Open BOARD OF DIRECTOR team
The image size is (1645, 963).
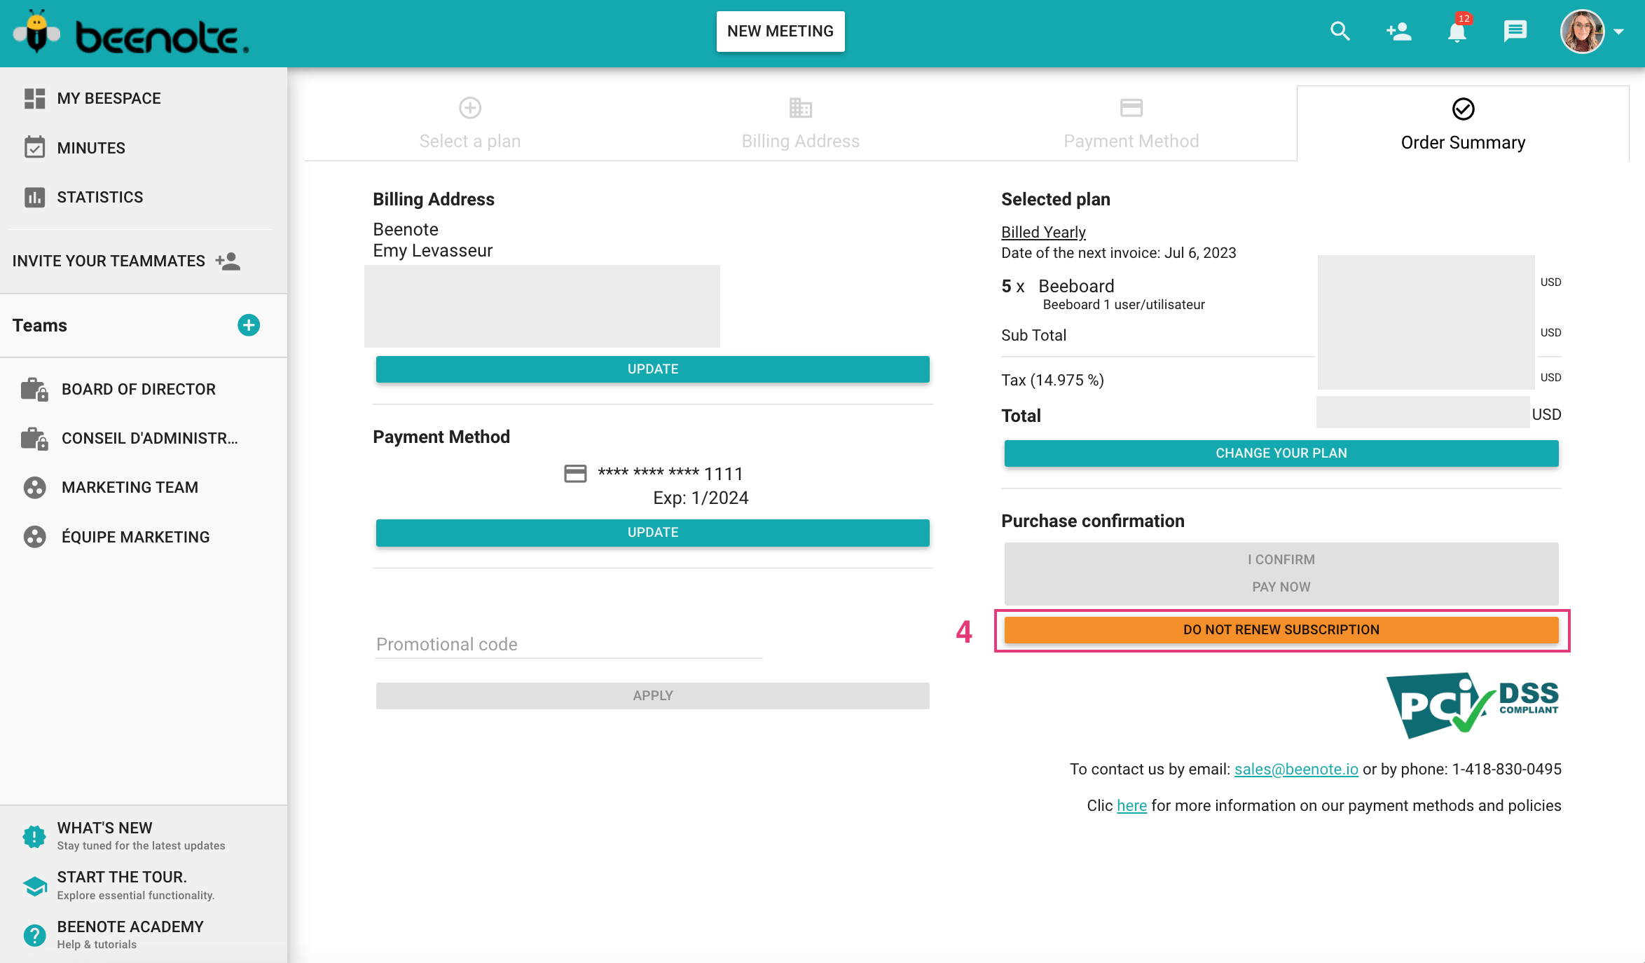(x=138, y=389)
